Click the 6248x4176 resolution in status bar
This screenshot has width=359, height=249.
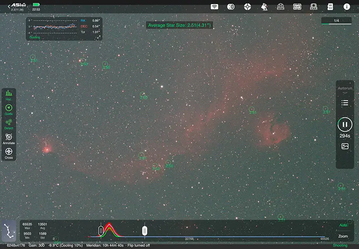tap(16, 245)
